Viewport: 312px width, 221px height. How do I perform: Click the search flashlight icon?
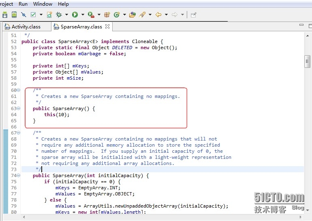click(143, 15)
